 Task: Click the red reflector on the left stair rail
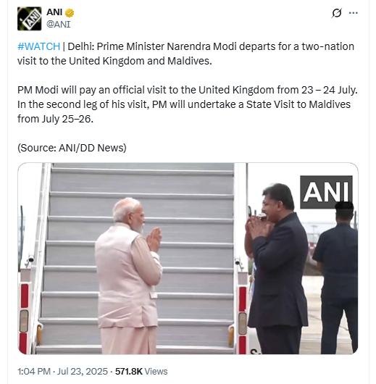pyautogui.click(x=25, y=296)
